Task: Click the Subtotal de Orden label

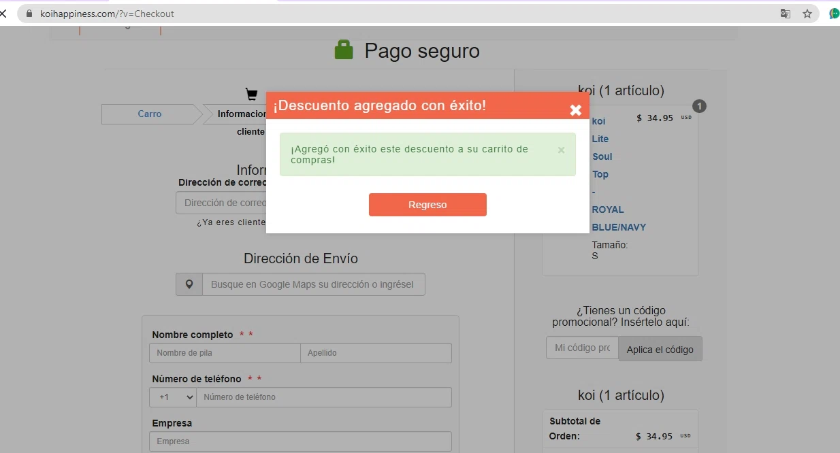Action: pyautogui.click(x=575, y=429)
